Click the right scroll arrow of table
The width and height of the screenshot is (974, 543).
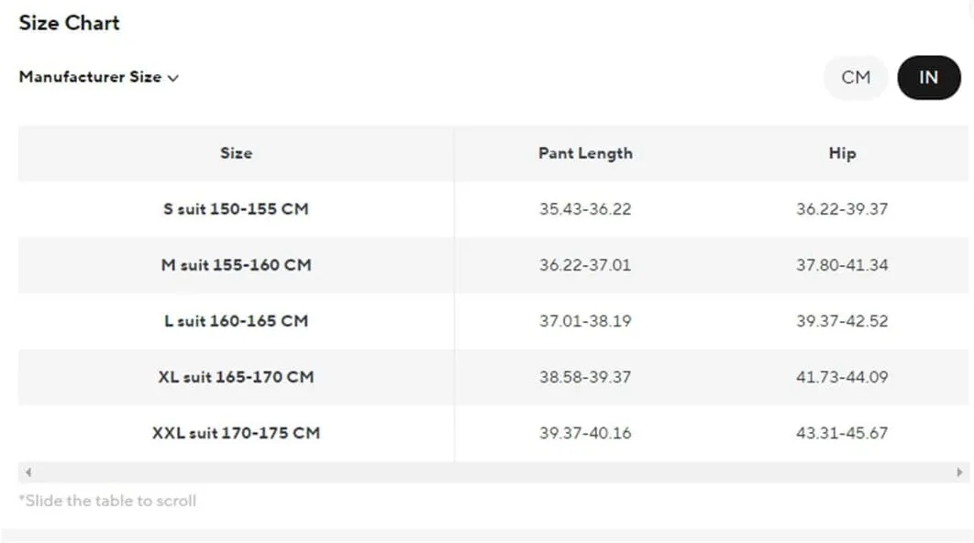click(959, 472)
